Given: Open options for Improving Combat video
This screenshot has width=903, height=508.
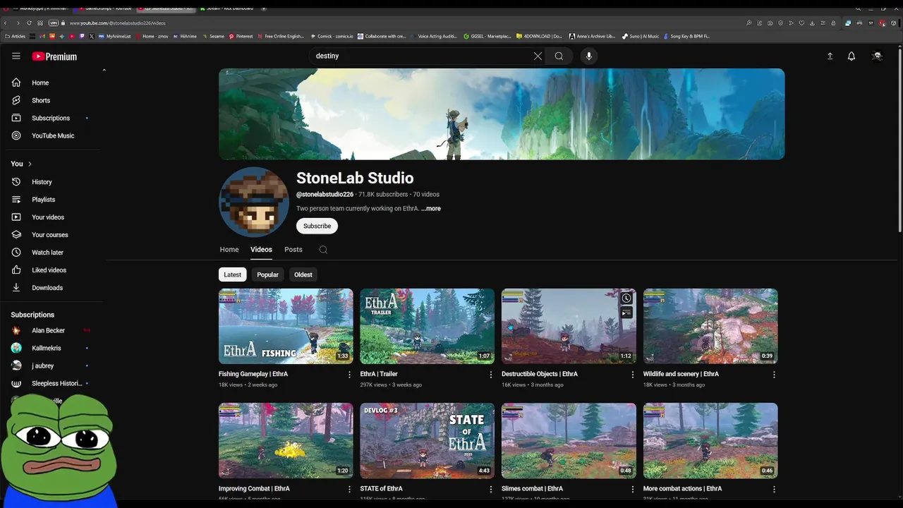Looking at the screenshot, I should pyautogui.click(x=349, y=489).
